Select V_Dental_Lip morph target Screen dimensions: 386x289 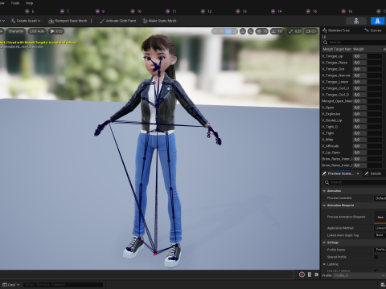[331, 120]
